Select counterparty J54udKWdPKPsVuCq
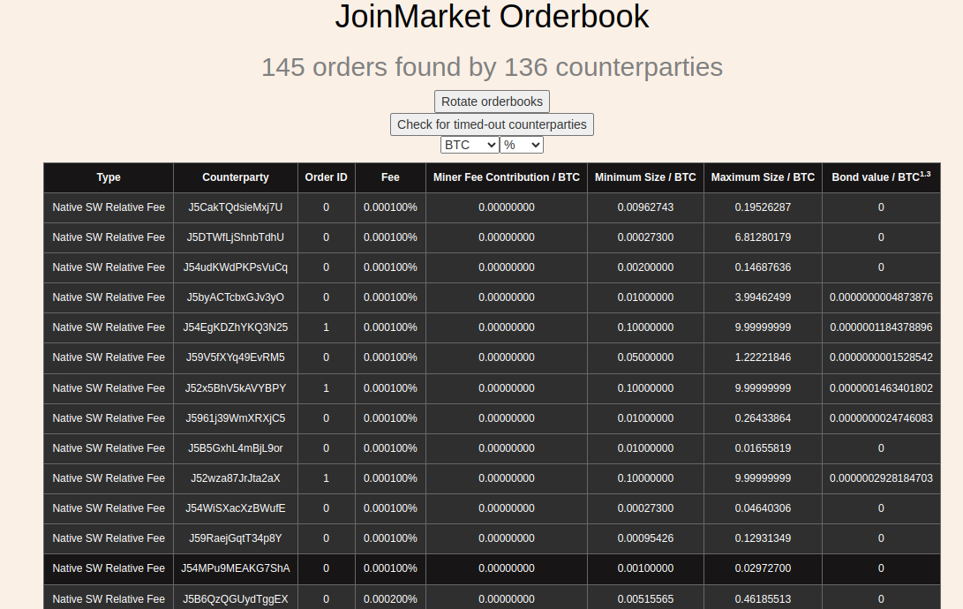Image resolution: width=963 pixels, height=609 pixels. coord(235,267)
